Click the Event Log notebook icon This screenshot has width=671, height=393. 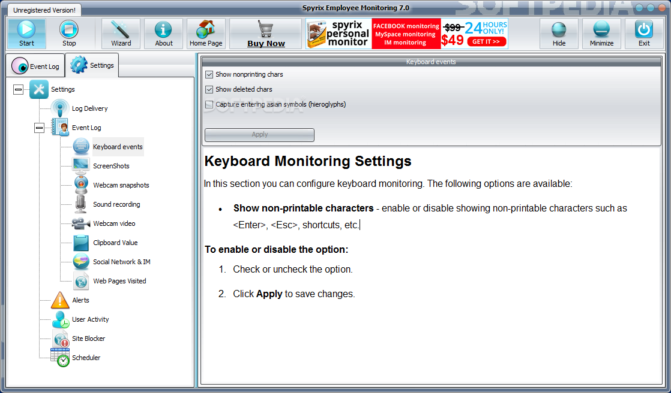(x=60, y=127)
